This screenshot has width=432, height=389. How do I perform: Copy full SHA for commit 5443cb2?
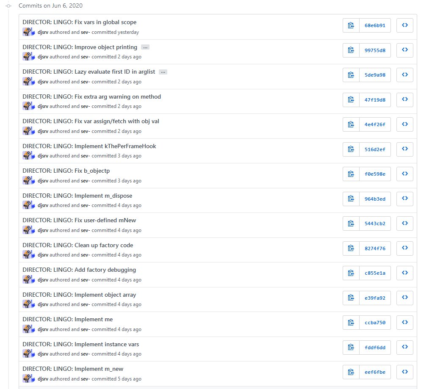tap(351, 223)
